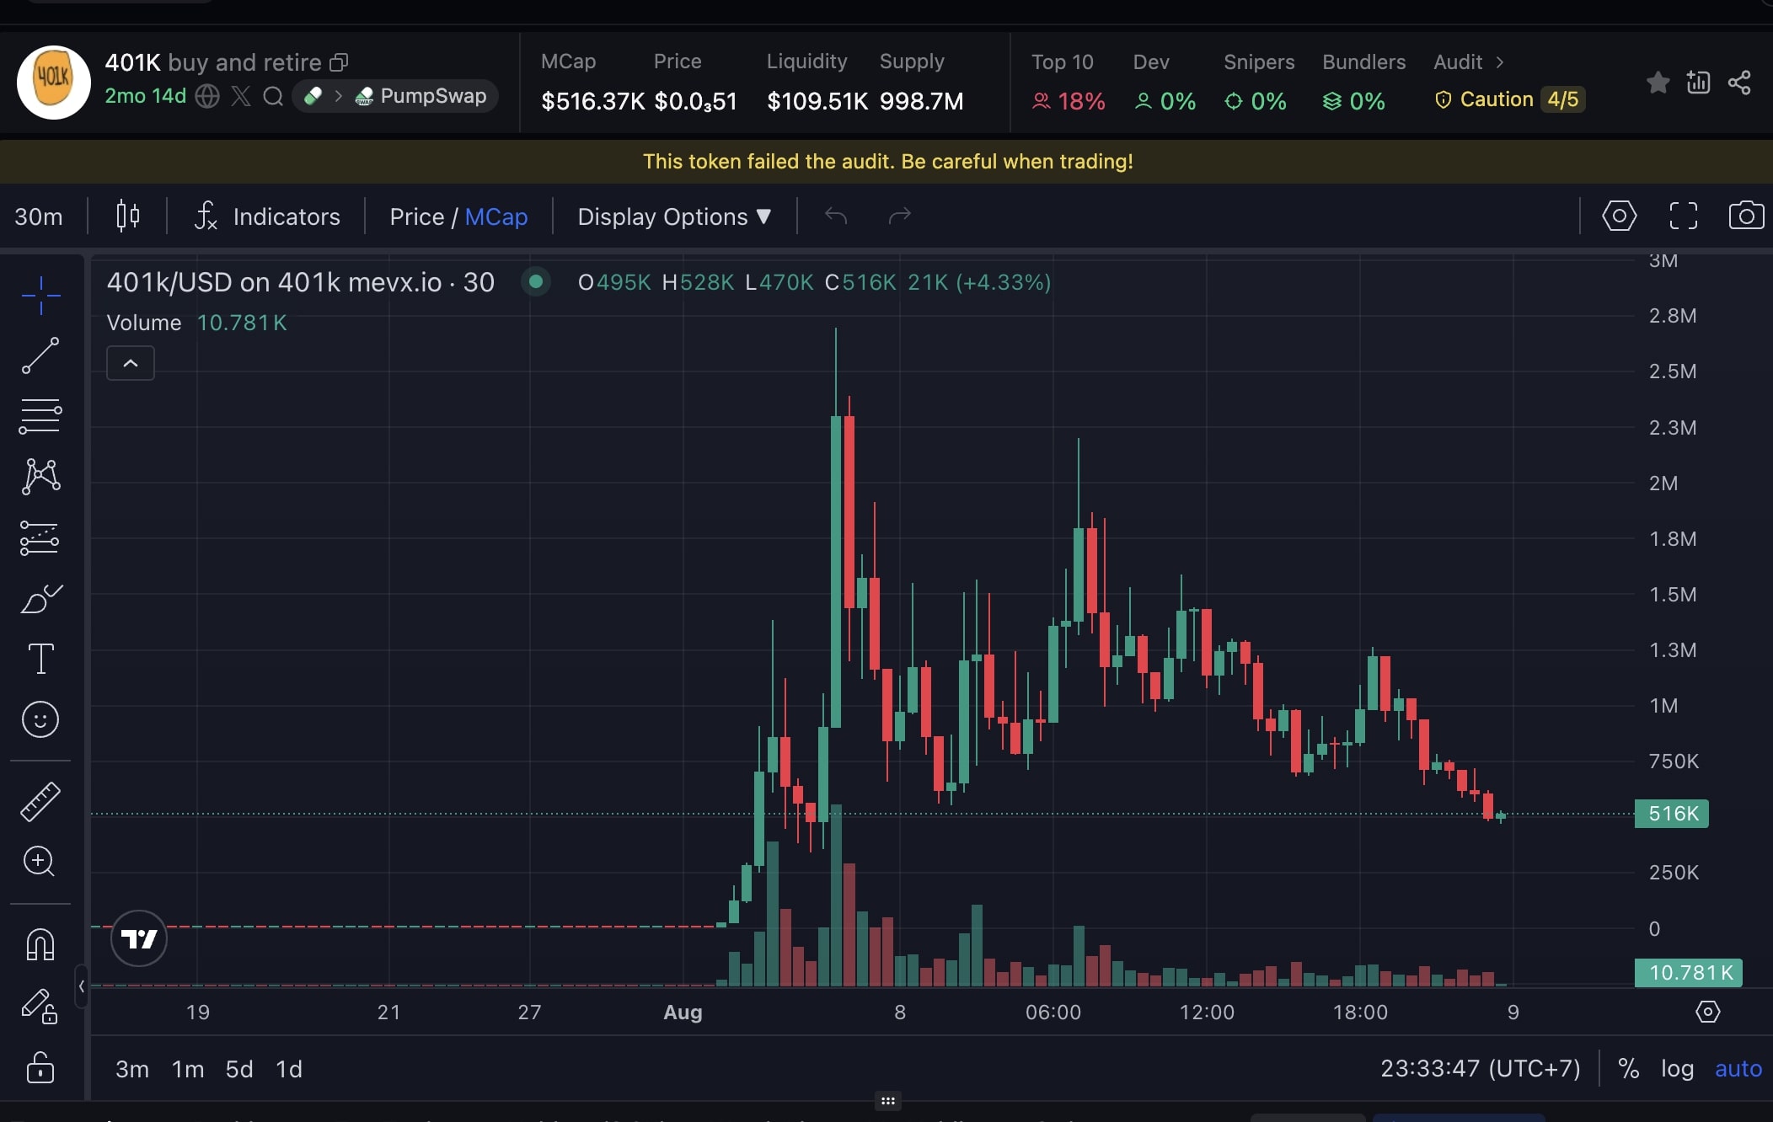The width and height of the screenshot is (1773, 1122).
Task: Click the Volume indicator legend
Action: click(x=196, y=323)
